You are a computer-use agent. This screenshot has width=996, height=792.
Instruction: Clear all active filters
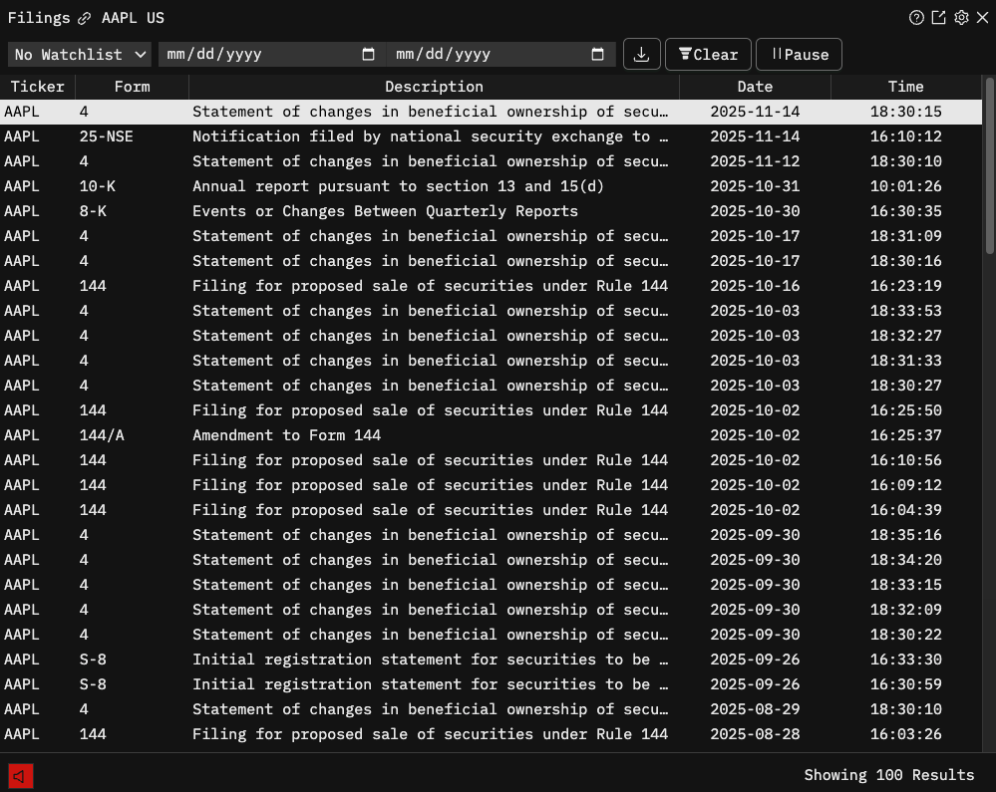[708, 54]
